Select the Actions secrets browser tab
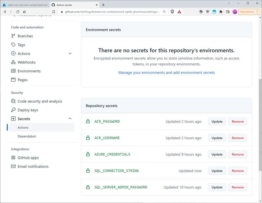 tap(75, 5)
